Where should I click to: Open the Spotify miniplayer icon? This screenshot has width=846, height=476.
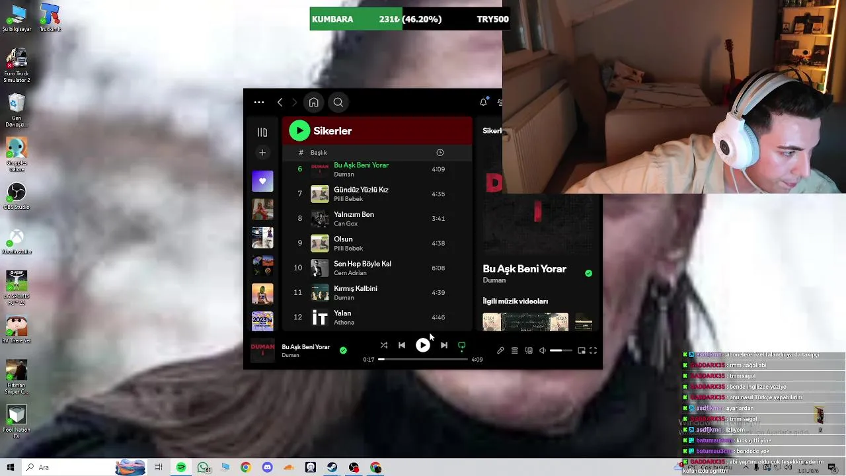click(582, 350)
